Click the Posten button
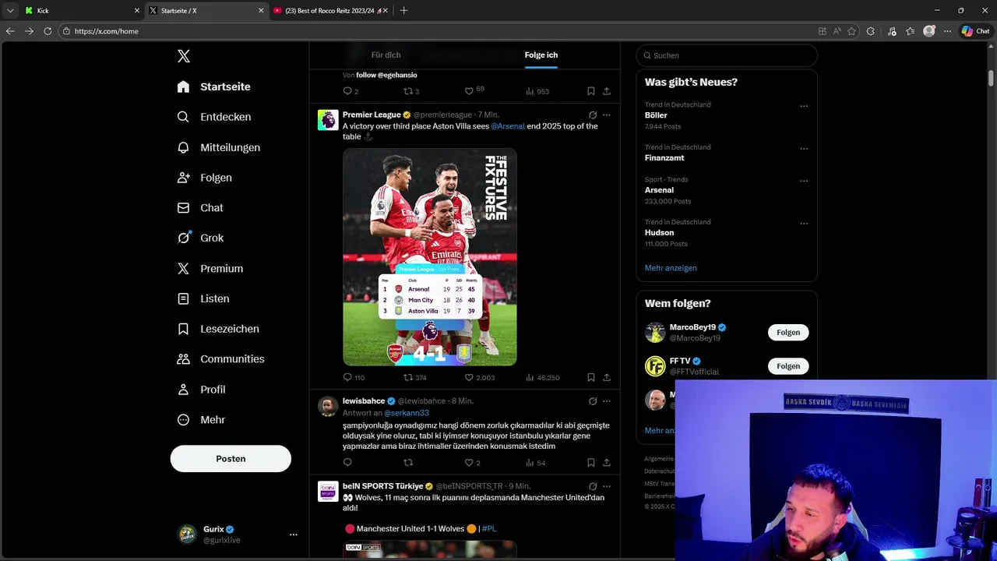The image size is (997, 561). [x=231, y=459]
